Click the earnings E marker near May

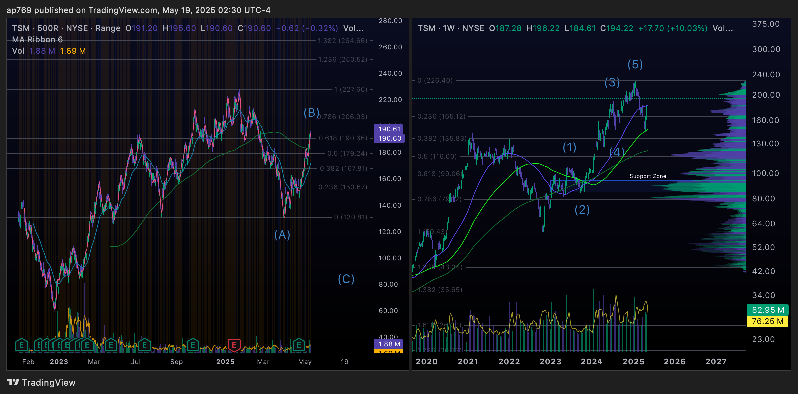tap(299, 345)
